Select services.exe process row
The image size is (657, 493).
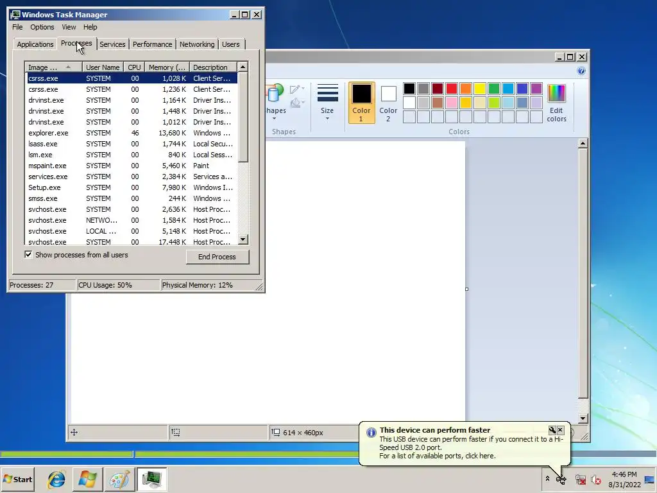click(132, 177)
